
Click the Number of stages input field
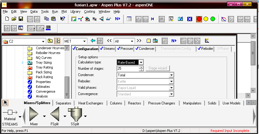pyautogui.click(x=128, y=69)
